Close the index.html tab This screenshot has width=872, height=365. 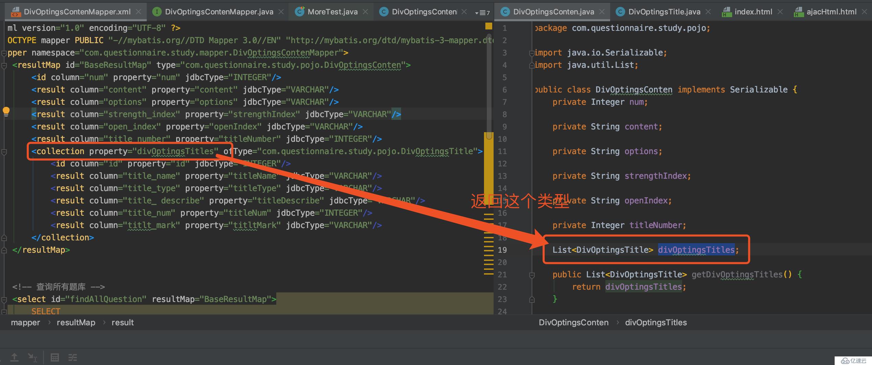(x=780, y=12)
